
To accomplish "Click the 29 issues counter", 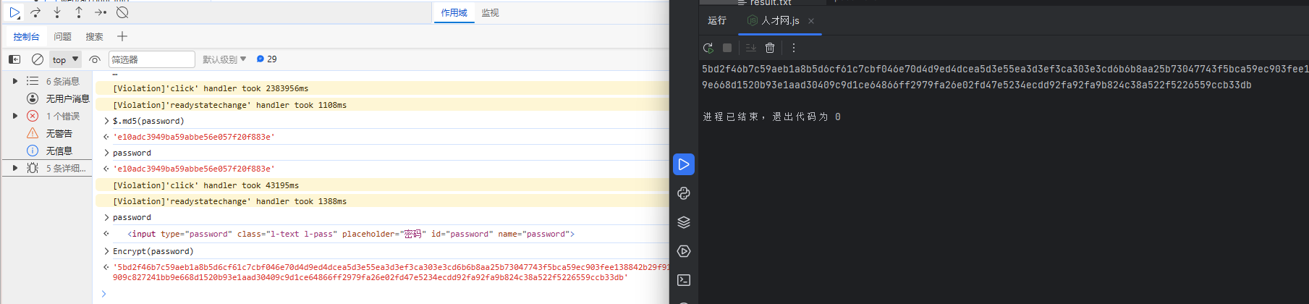I will (x=267, y=59).
